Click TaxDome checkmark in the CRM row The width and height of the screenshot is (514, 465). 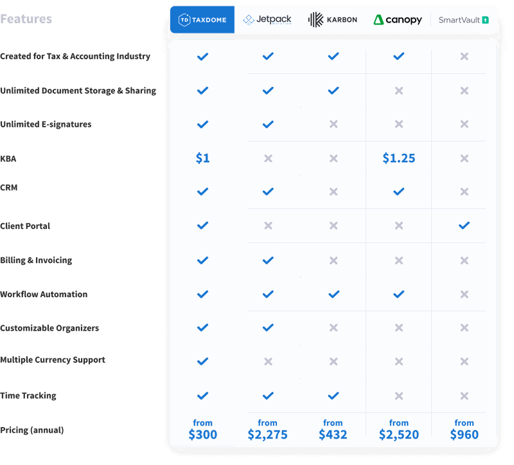(202, 191)
